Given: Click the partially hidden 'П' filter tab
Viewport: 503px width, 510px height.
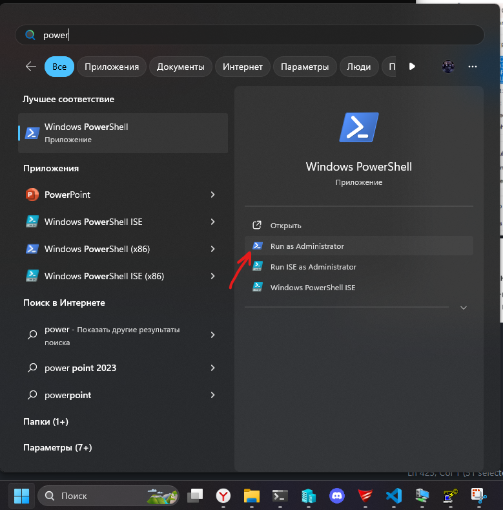Looking at the screenshot, I should click(x=389, y=67).
